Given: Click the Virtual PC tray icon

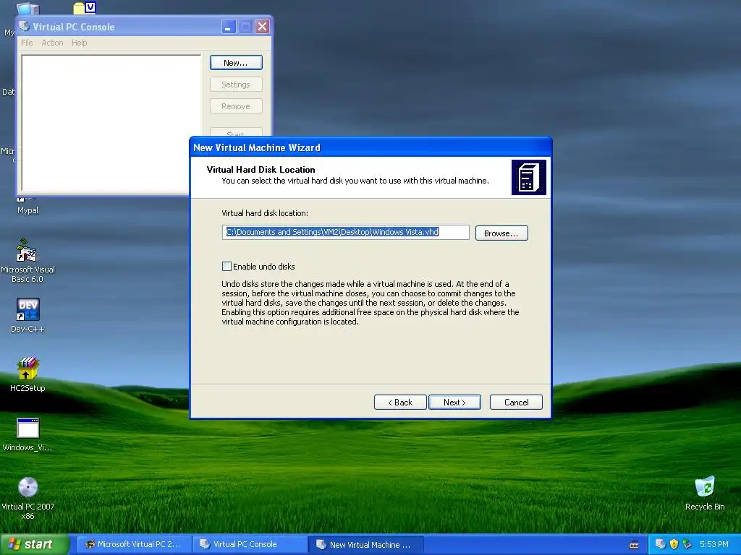Looking at the screenshot, I should click(x=661, y=544).
